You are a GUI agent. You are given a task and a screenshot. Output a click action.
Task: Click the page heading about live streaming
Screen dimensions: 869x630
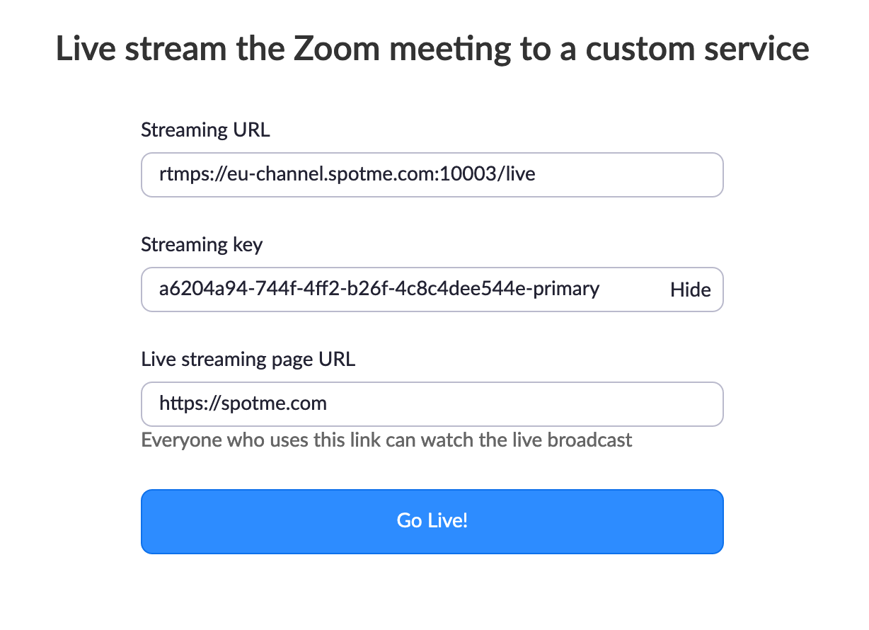click(x=432, y=50)
